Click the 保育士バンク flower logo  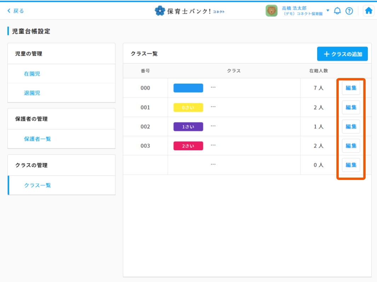160,11
